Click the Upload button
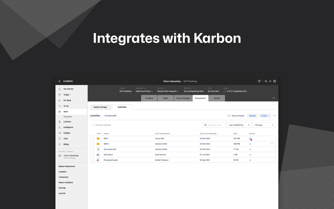334x209 pixels. coord(252,116)
